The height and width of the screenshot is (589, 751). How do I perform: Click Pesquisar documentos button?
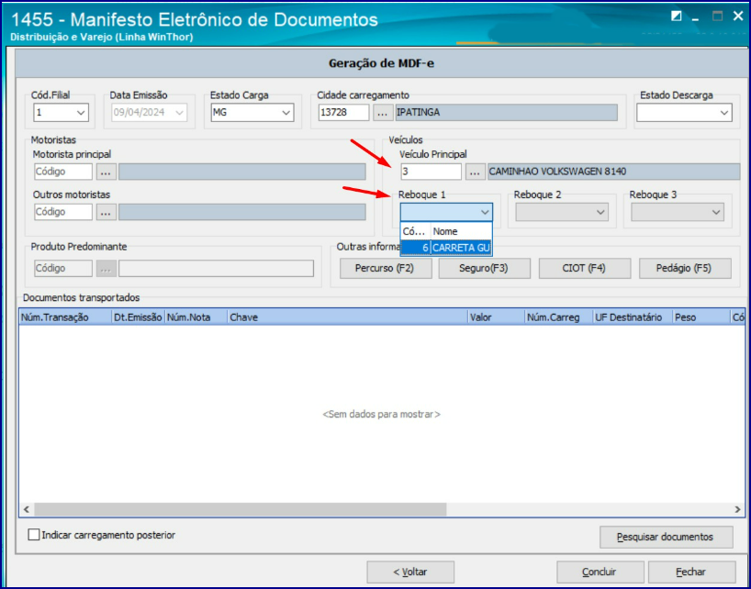666,537
